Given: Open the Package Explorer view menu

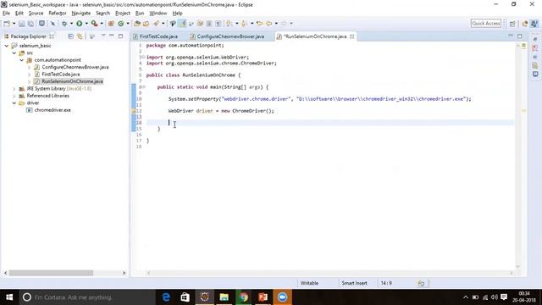Looking at the screenshot, I should pyautogui.click(x=103, y=36).
